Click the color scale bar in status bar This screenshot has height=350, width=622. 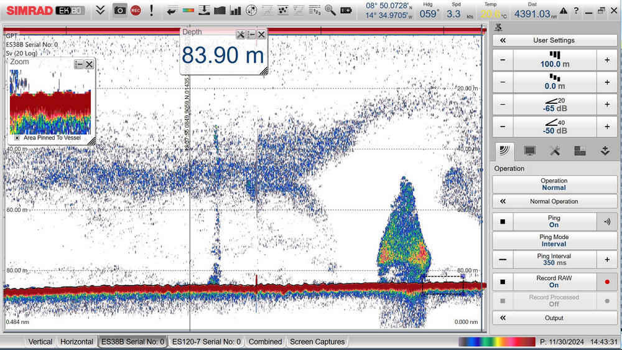(x=497, y=342)
